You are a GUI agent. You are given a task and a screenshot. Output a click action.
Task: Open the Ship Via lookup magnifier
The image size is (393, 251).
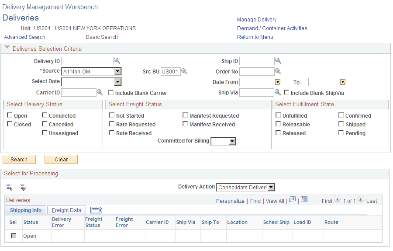coord(277,92)
